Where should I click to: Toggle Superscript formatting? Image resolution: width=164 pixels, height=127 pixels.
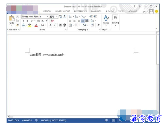pyautogui.click(x=47, y=21)
